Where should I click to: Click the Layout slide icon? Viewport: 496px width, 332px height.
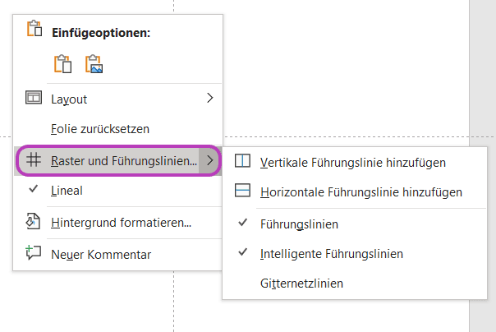[34, 98]
